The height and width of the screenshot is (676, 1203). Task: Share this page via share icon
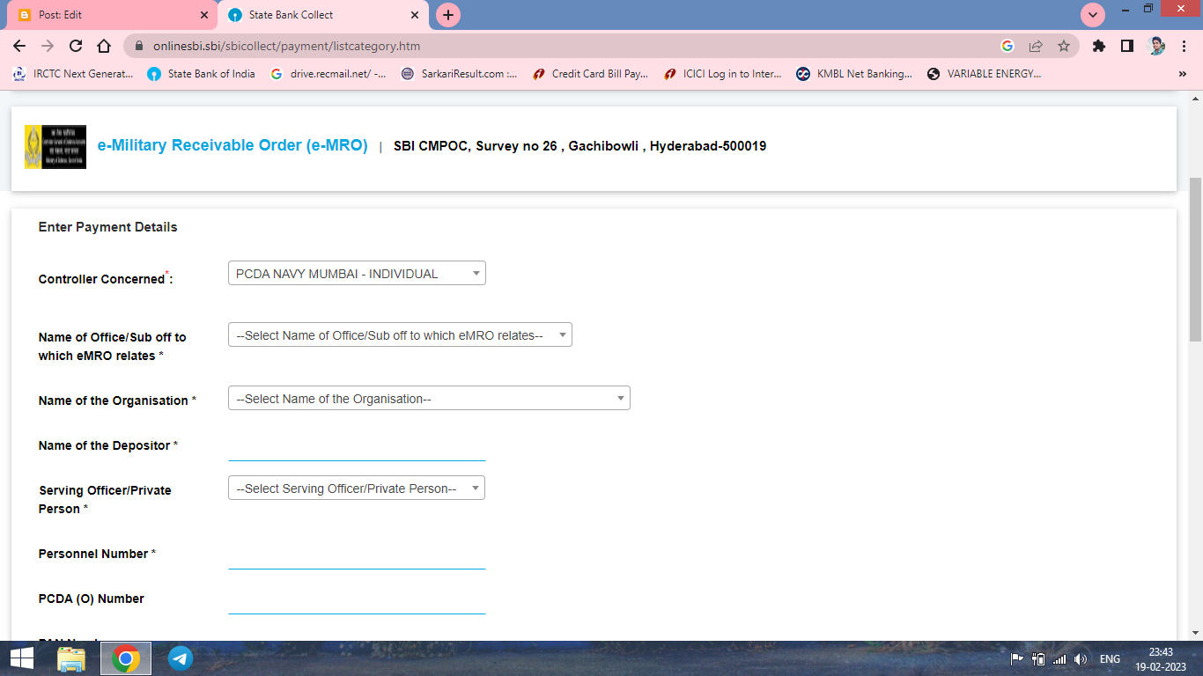point(1036,46)
